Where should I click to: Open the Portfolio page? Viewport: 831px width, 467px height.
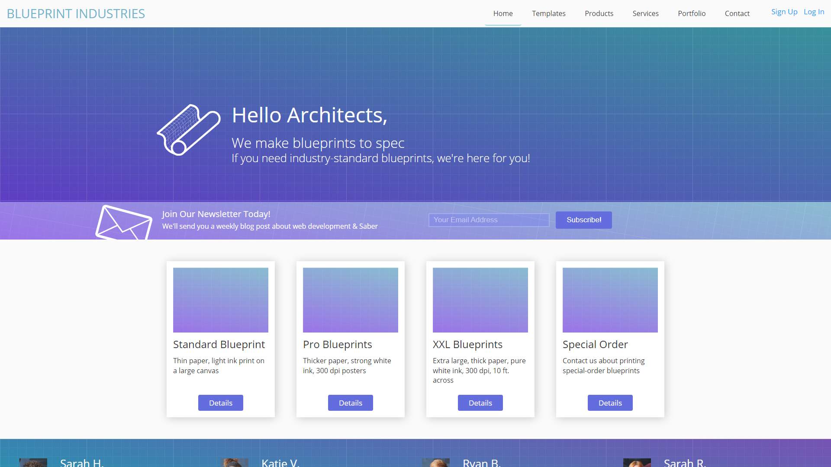pos(692,13)
